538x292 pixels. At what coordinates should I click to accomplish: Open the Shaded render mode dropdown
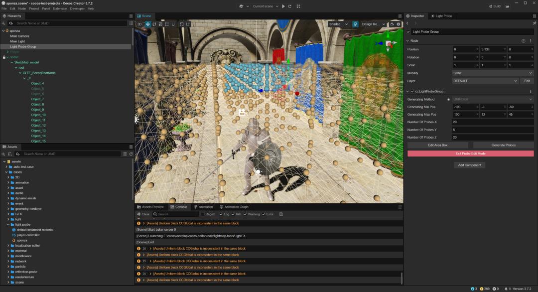338,24
